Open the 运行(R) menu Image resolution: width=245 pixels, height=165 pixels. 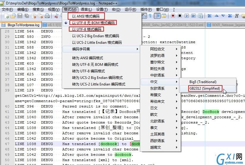130,10
